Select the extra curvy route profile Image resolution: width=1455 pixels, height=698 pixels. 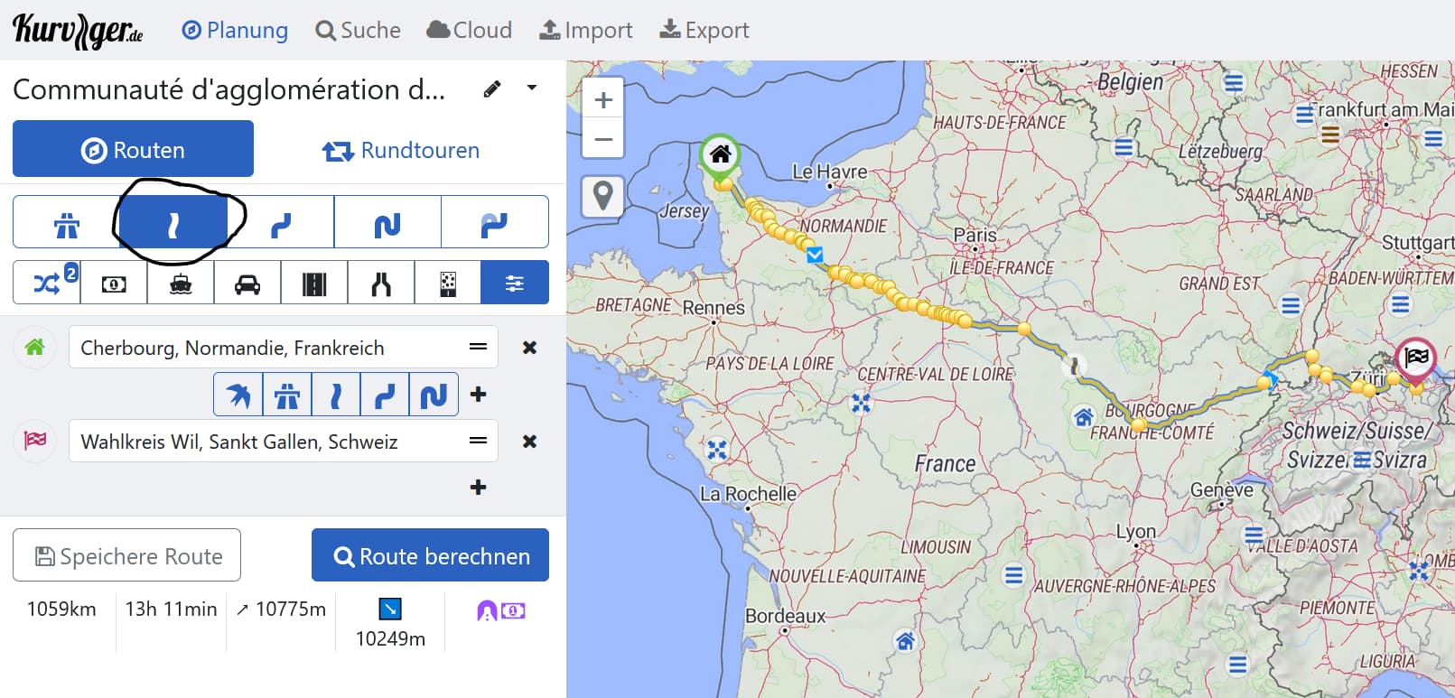point(387,222)
